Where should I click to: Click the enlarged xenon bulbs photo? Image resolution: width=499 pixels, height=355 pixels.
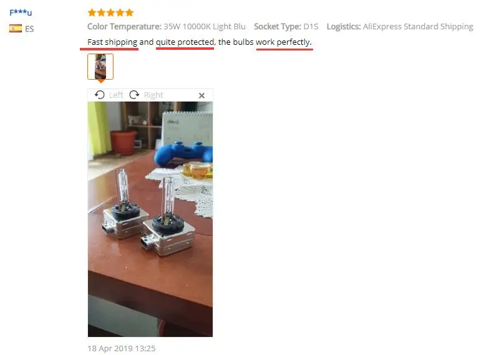click(150, 219)
